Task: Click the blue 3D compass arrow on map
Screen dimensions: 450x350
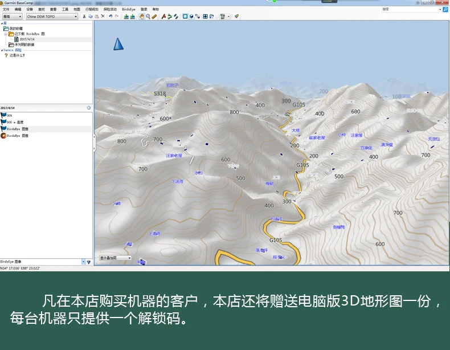Action: [118, 44]
